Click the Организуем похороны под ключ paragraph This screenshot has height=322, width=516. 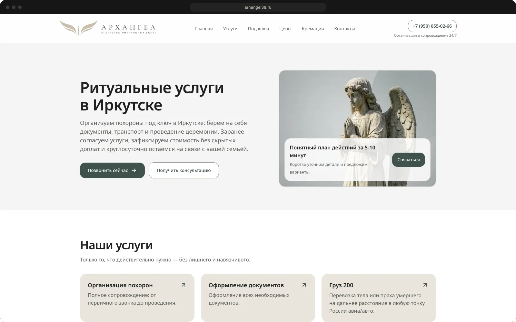tap(164, 136)
